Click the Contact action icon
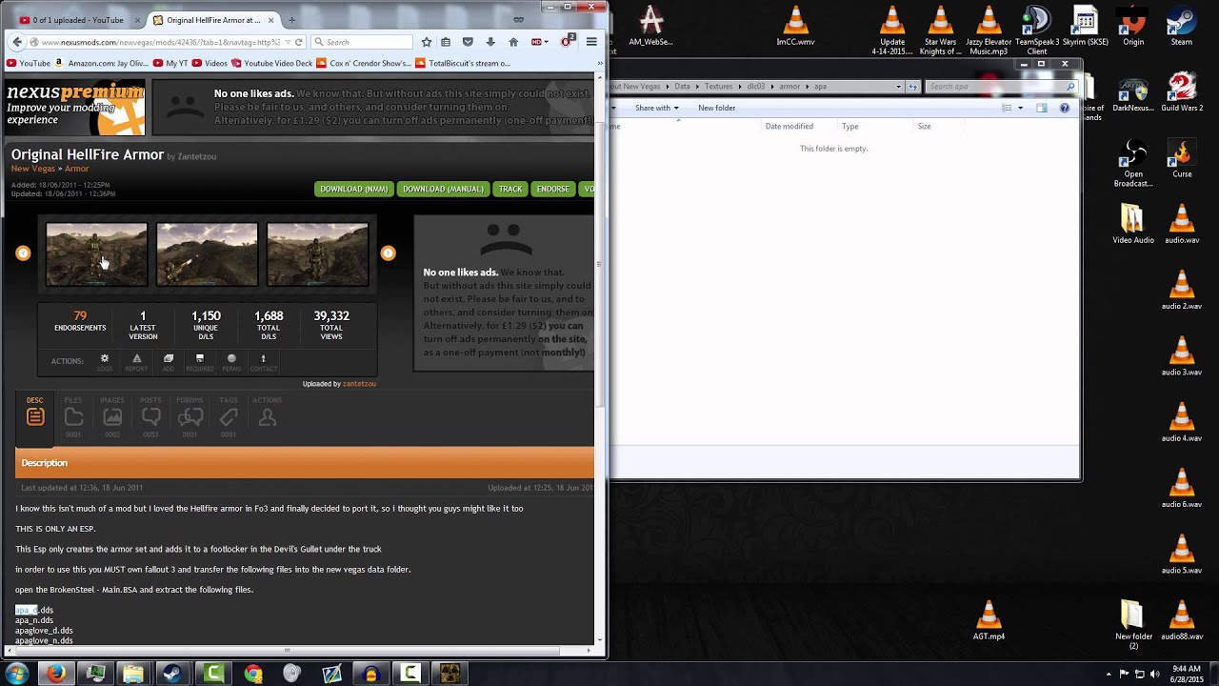This screenshot has height=686, width=1219. [x=264, y=362]
